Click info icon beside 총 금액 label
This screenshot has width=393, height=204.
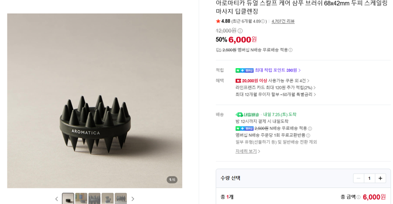(x=359, y=197)
